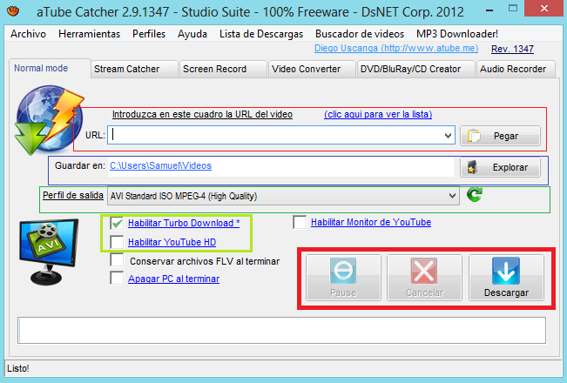Open the Ayuda menu
Viewport: 567px width, 383px height.
point(192,34)
